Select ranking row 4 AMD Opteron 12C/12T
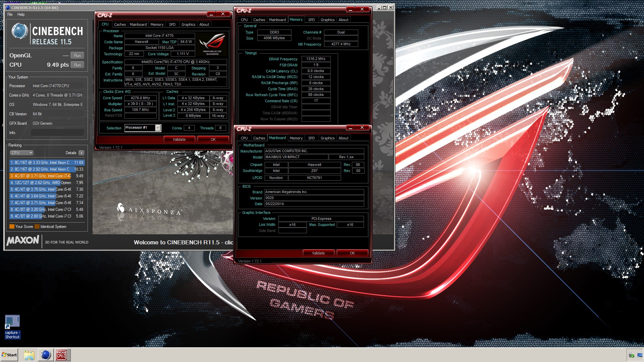Screen dimensions: 644x362 click(x=47, y=183)
